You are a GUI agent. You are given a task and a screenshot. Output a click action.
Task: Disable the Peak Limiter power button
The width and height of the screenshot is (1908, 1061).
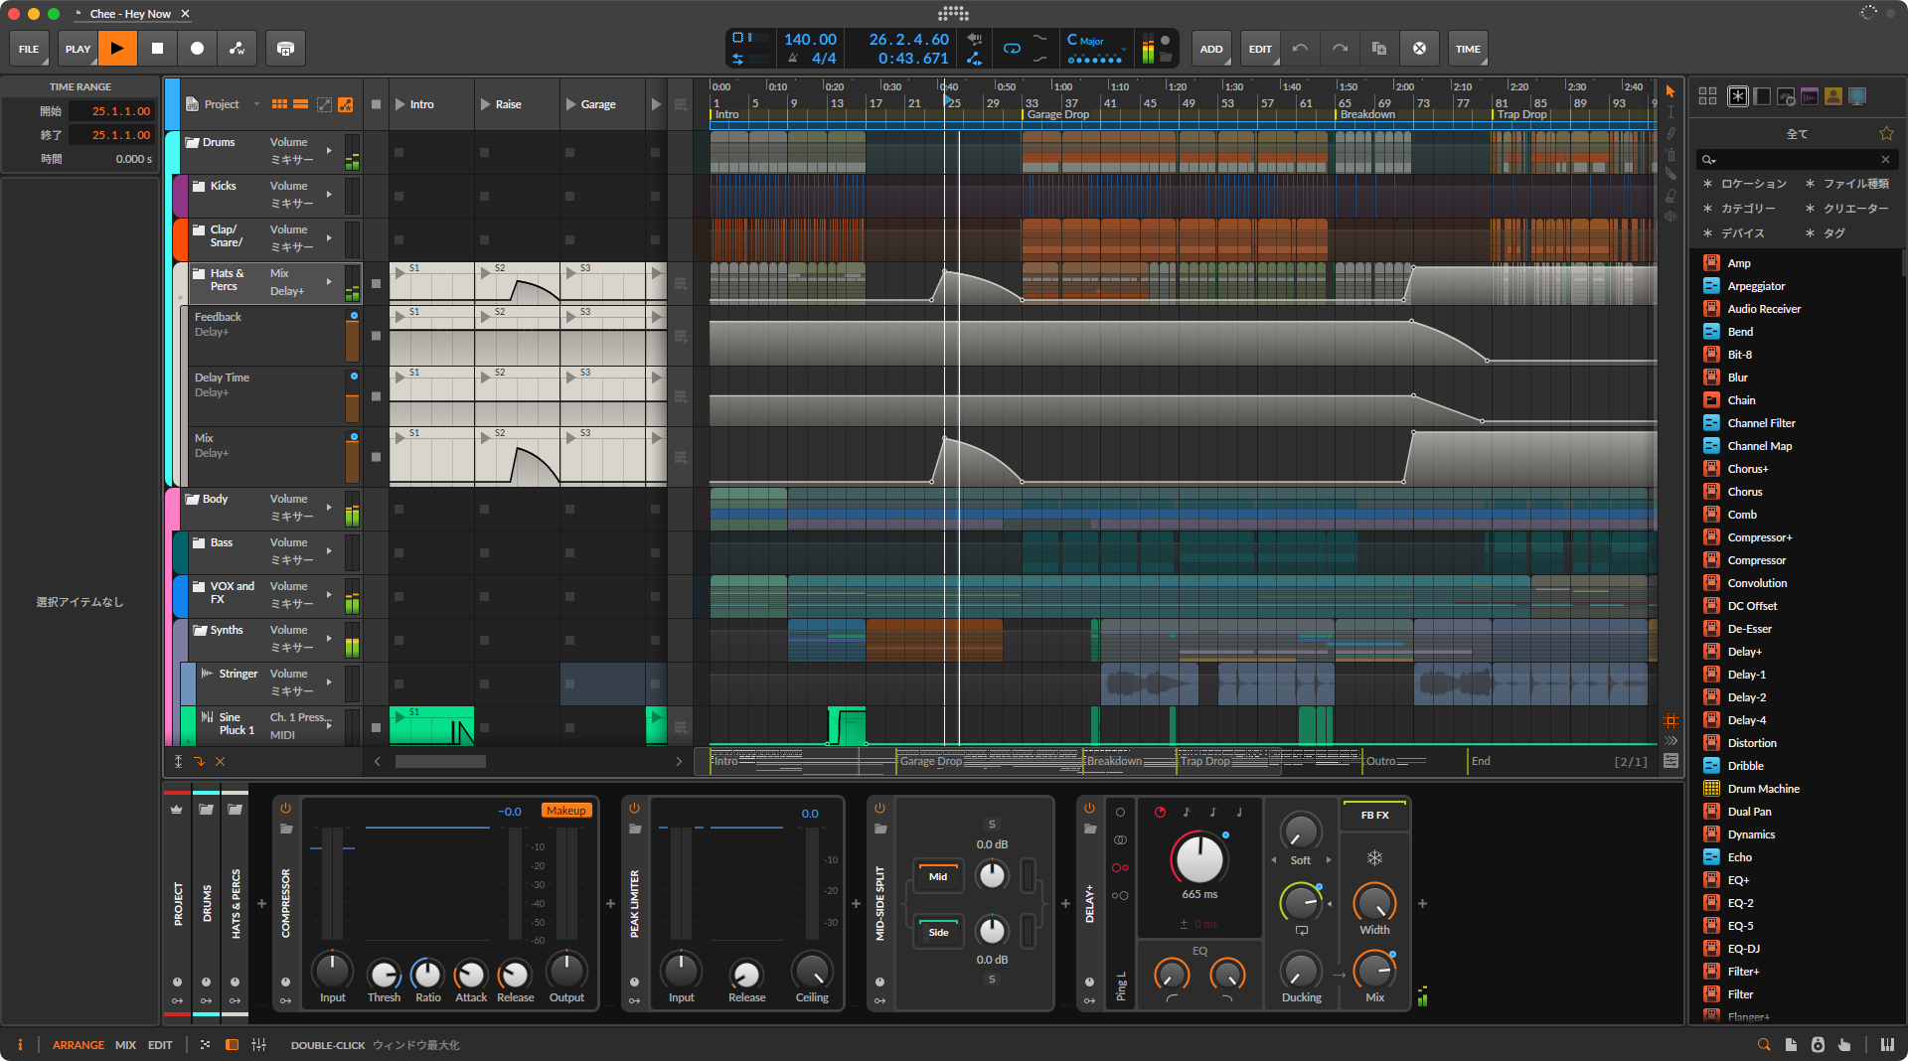click(x=634, y=809)
